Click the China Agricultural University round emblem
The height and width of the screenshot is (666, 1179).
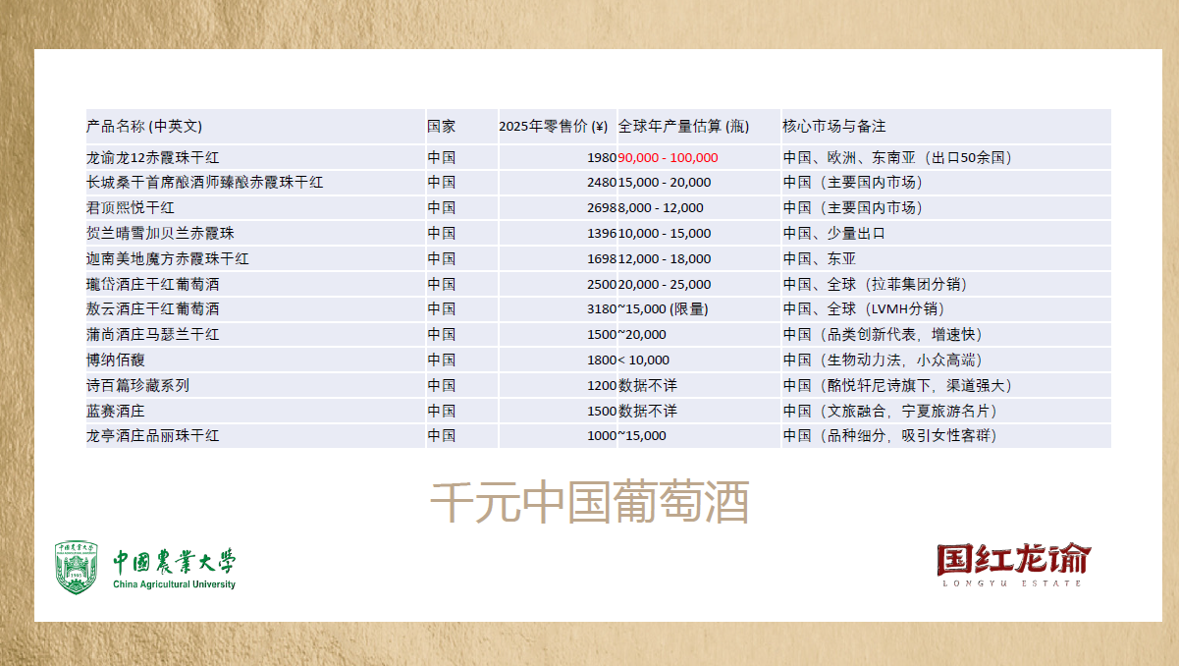78,568
